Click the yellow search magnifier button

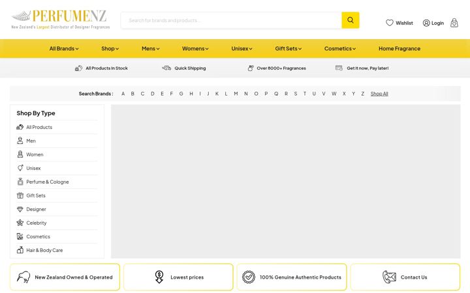click(350, 20)
